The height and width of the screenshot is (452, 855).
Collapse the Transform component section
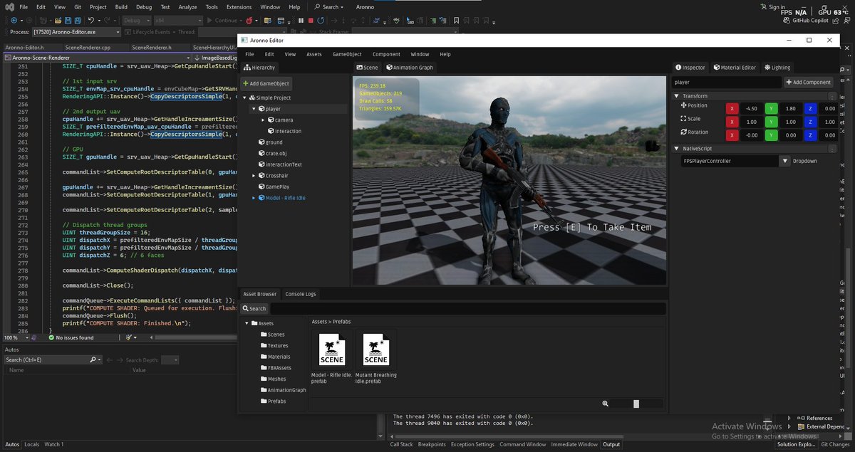pyautogui.click(x=677, y=96)
